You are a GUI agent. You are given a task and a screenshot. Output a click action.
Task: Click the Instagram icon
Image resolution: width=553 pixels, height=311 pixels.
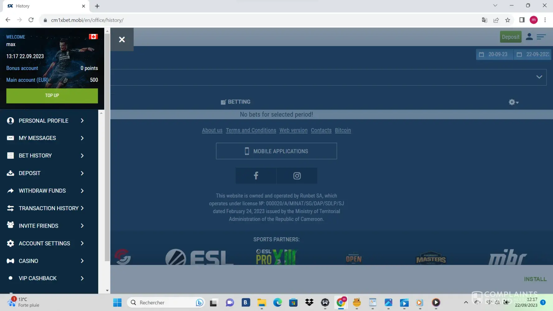(297, 176)
